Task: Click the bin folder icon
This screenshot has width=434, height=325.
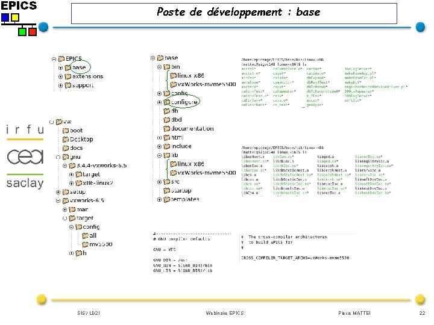Action: [x=166, y=67]
